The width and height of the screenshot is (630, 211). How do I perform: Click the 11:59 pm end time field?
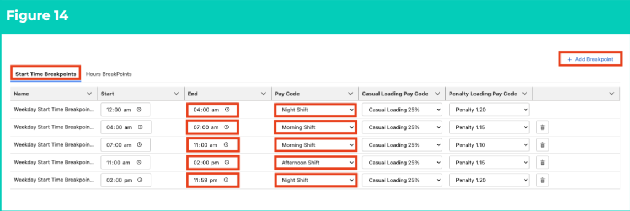[x=213, y=180]
